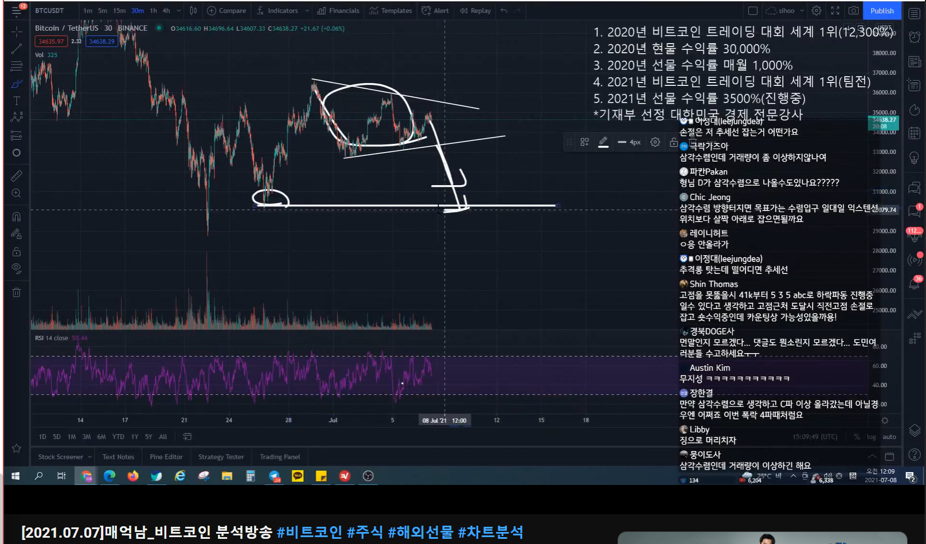Toggle stay in drawing mode
Image resolution: width=926 pixels, height=544 pixels.
coord(17,234)
